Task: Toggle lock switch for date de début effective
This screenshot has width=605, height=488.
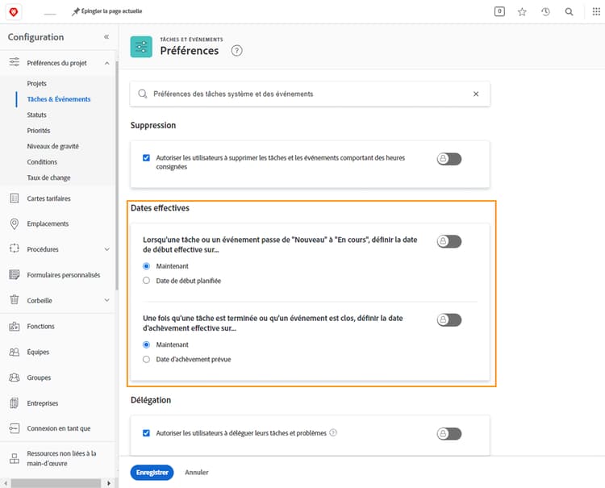Action: (x=449, y=241)
